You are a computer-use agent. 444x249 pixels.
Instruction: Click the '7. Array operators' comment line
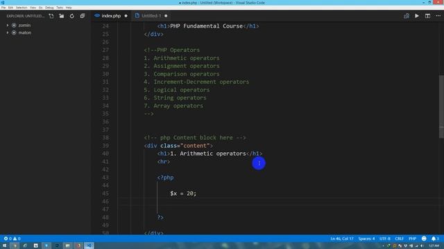click(x=173, y=106)
